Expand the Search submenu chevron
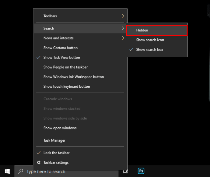 pos(123,28)
